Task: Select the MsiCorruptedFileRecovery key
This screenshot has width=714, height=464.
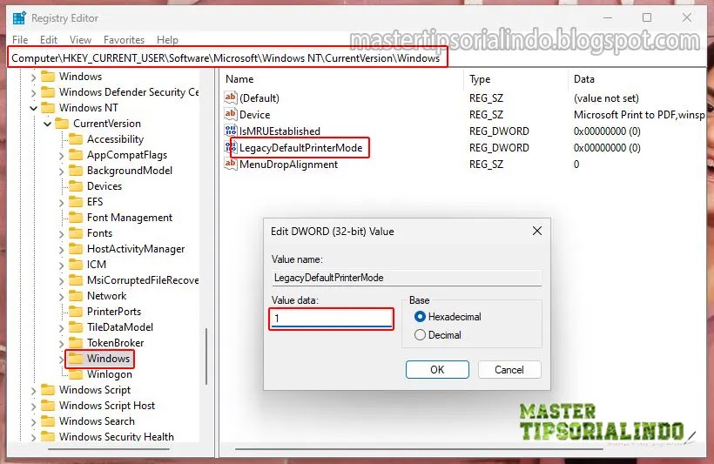Action: click(143, 280)
